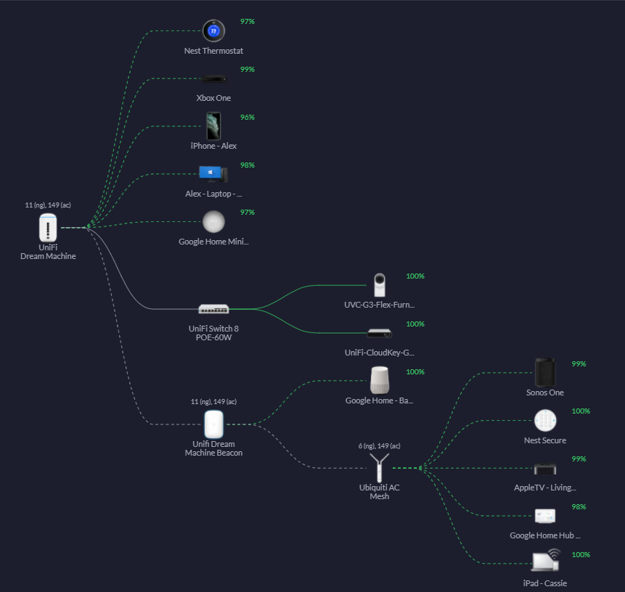Click the 'UniFi Dream Machine' label
625x592 pixels.
coord(48,252)
